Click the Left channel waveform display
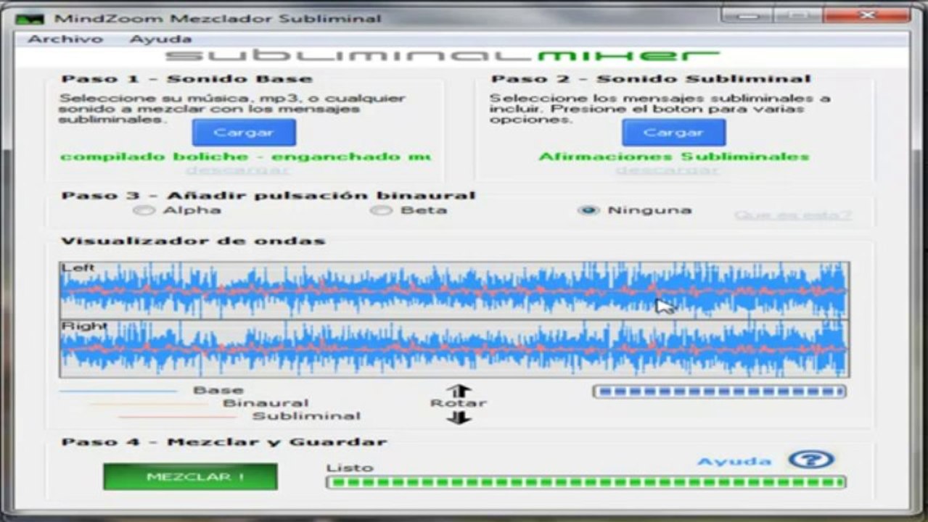 (x=454, y=290)
